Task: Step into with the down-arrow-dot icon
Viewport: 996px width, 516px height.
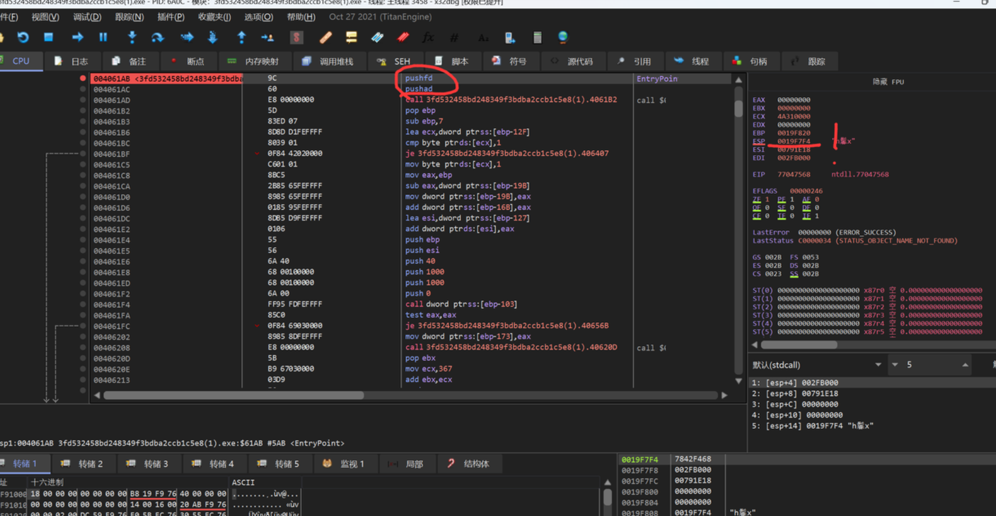Action: 132,37
